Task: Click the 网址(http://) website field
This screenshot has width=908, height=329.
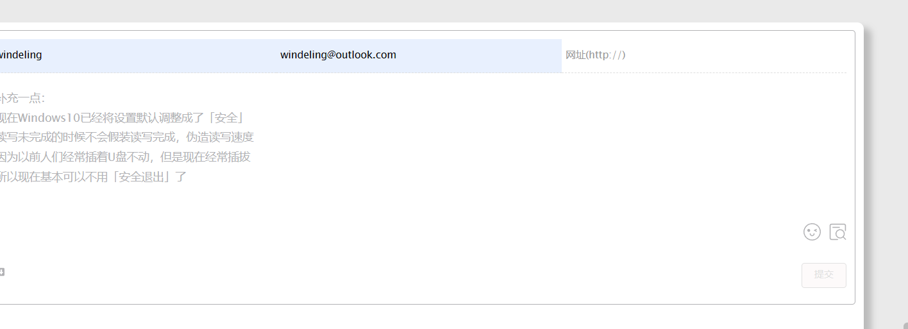Action: 704,55
